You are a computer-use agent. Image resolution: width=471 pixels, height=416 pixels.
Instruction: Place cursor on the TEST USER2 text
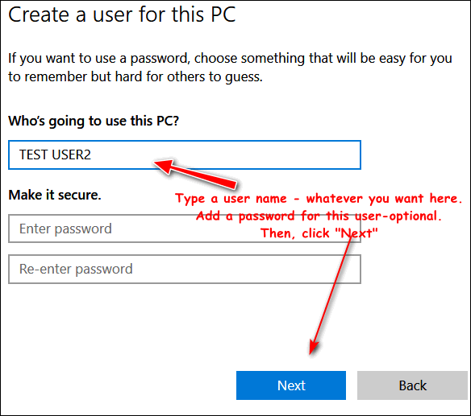[55, 155]
